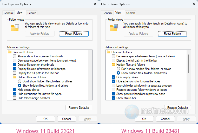Click Cancel in left window
The image size is (198, 133).
(67, 119)
